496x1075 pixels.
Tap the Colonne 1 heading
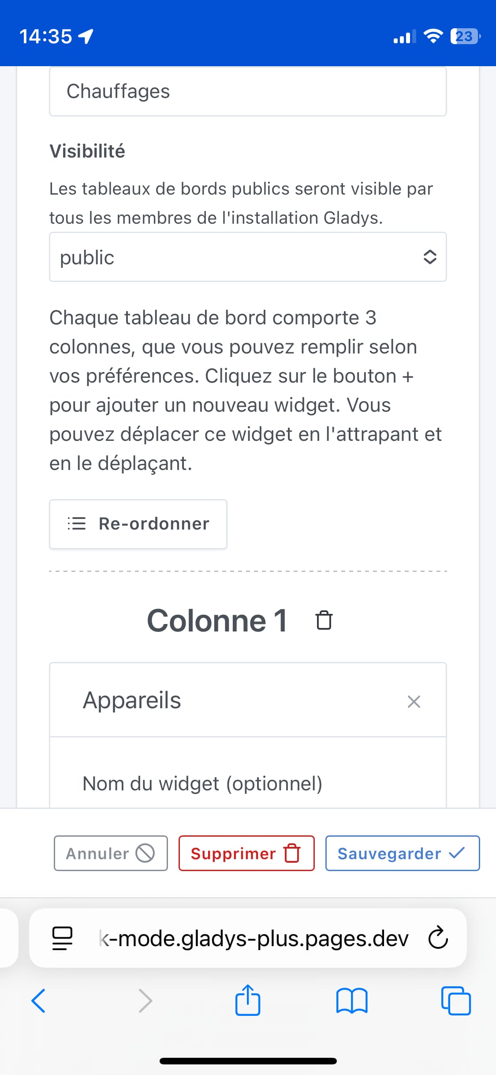pos(217,620)
